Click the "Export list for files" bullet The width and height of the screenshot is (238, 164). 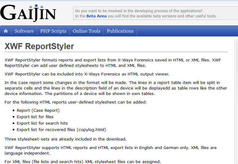coord(35,117)
